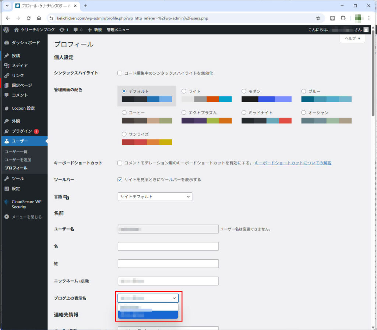Open ユーザー一覧 submenu item
Screen dimensions: 377x330
(x=16, y=152)
